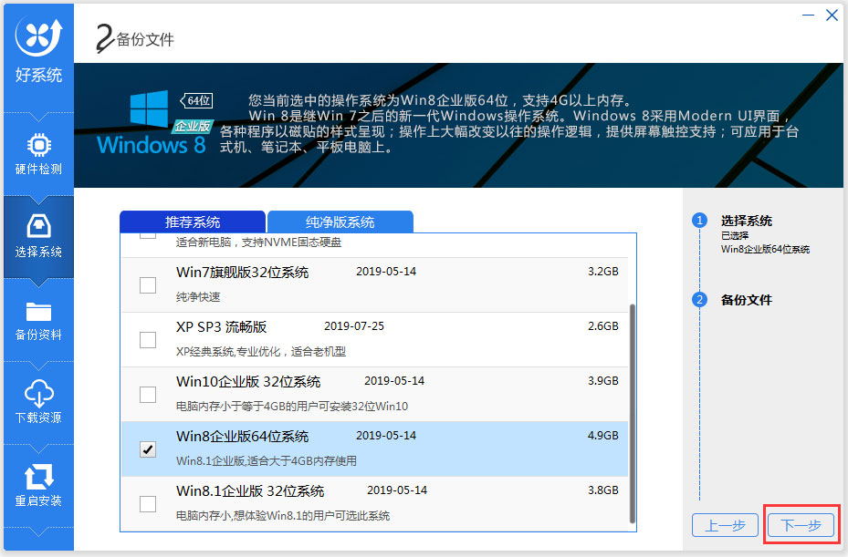
Task: Switch to the 推荐系统 tab
Action: coord(193,222)
